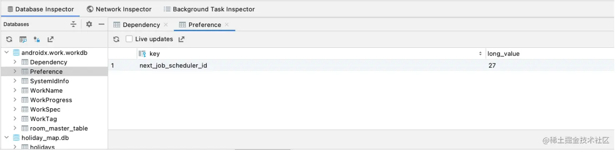Open new query tab icon
The image size is (615, 150).
(23, 40)
